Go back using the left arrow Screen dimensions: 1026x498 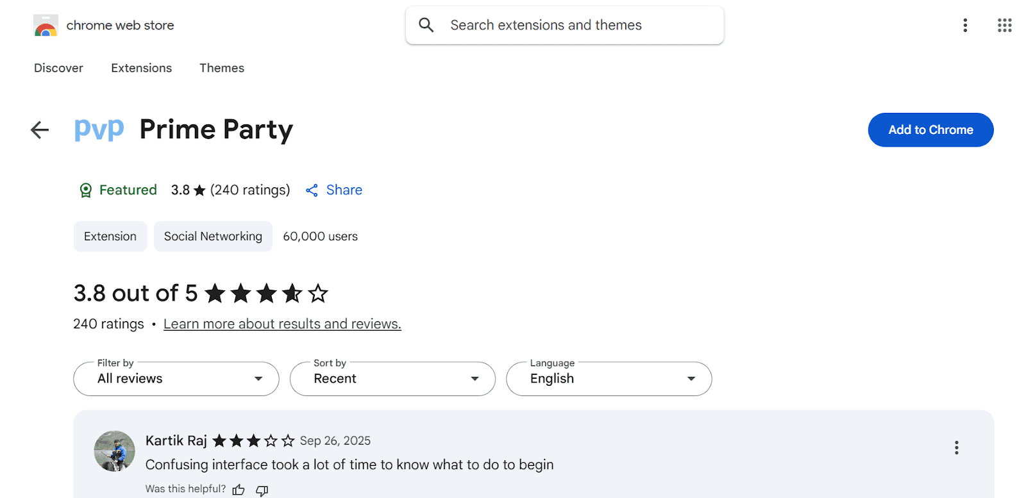[40, 130]
